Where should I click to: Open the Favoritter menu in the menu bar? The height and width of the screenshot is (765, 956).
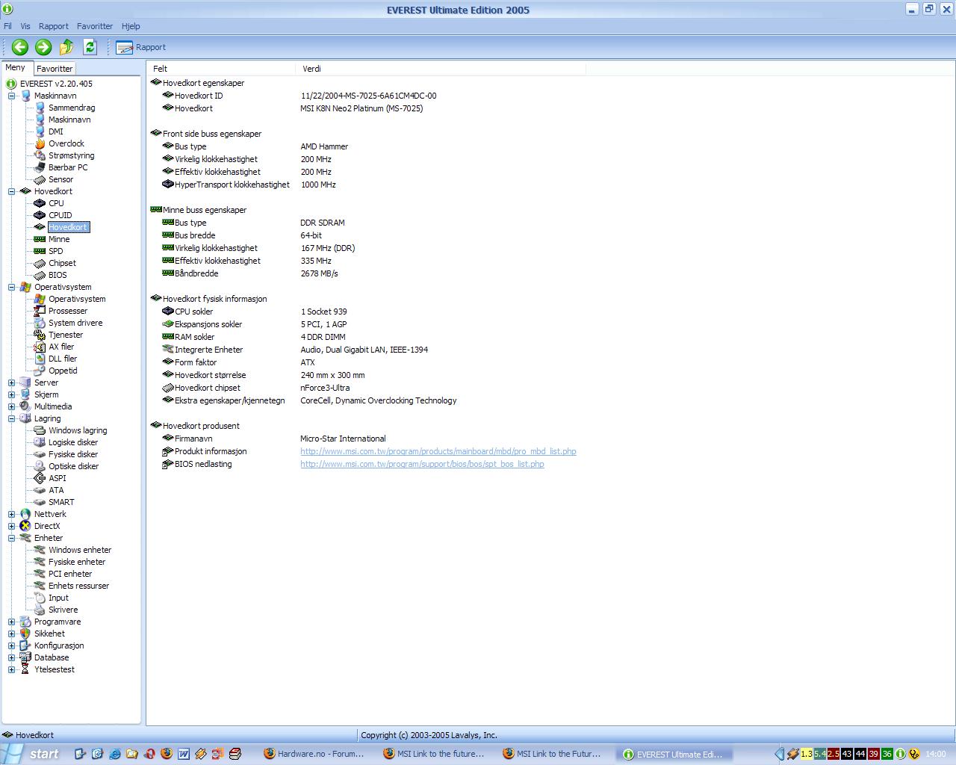(x=95, y=26)
